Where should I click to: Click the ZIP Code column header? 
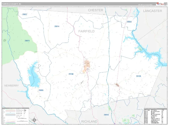point(147,110)
